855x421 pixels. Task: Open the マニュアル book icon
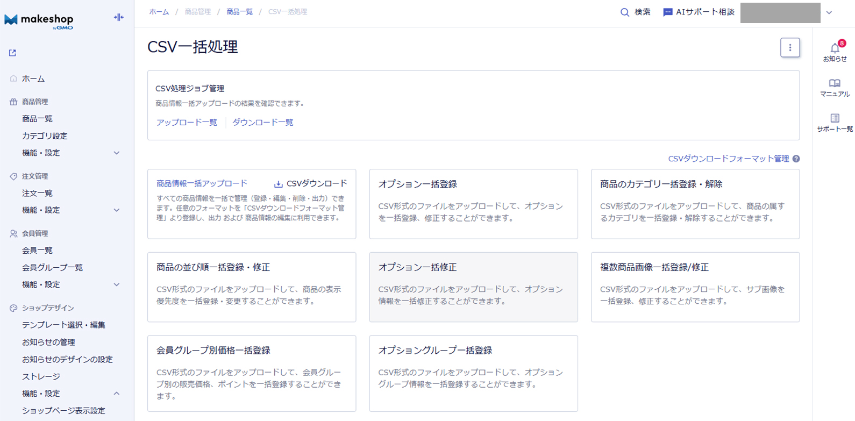(x=835, y=83)
